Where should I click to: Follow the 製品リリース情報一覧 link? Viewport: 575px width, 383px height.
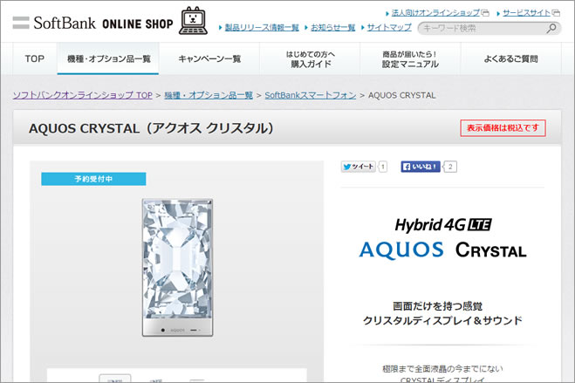[x=262, y=28]
